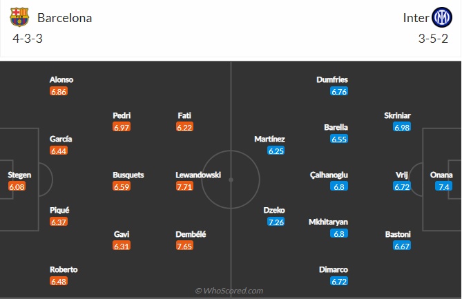This screenshot has width=462, height=299.
Task: Click Inter's 3-5-2 formation label
Action: pos(434,39)
